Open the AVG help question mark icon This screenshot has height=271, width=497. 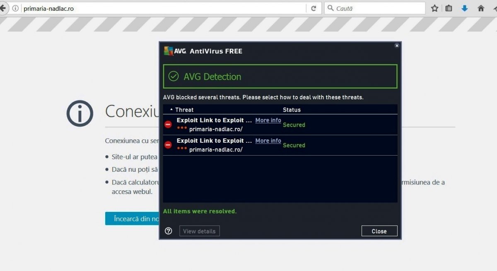click(x=168, y=231)
